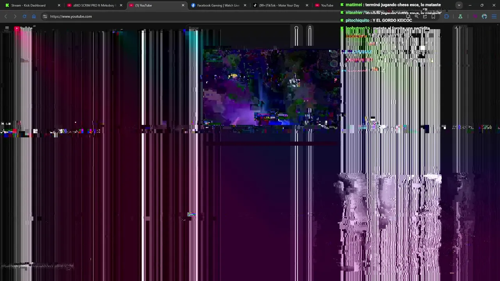This screenshot has width=500, height=281.
Task: Close the zEKO SCRIM PRO tab
Action: tap(121, 5)
